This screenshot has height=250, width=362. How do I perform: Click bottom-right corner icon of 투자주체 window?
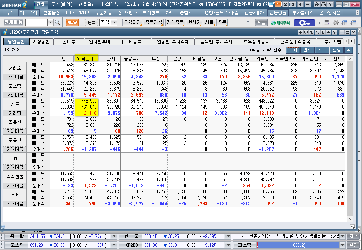pos(352,227)
